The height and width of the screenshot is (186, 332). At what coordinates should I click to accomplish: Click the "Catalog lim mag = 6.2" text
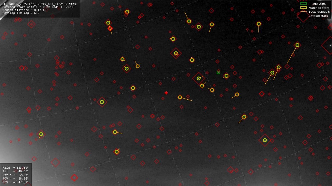click(21, 13)
